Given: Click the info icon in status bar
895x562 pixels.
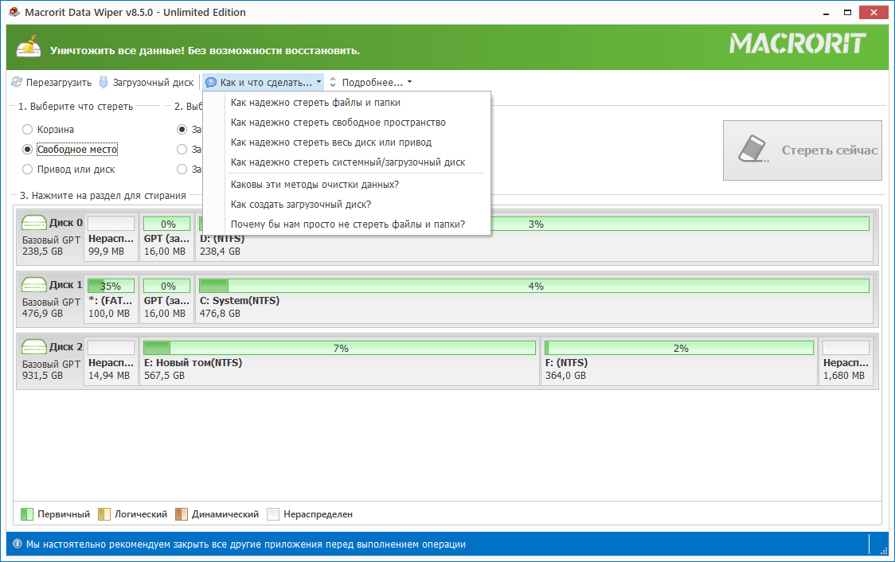Looking at the screenshot, I should click(x=17, y=544).
